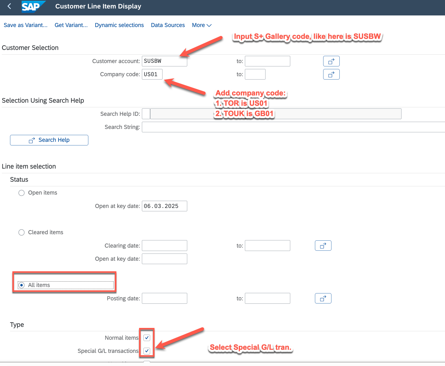Click Save as Variant
Viewport: 445px width, 366px height.
(25, 25)
